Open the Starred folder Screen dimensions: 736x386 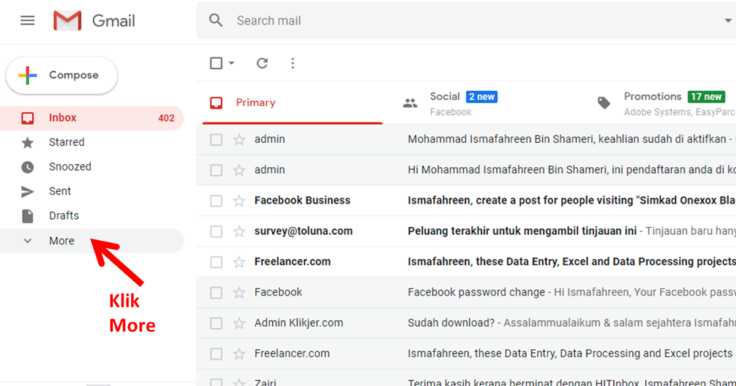[67, 142]
